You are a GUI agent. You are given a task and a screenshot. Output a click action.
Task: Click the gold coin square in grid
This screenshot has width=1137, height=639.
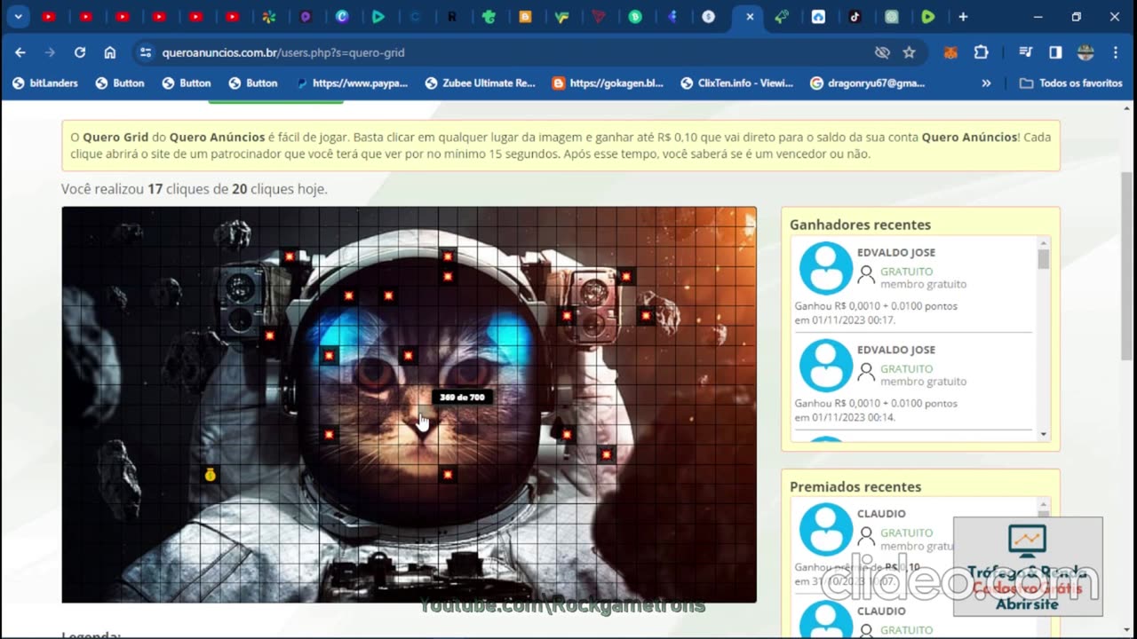[210, 475]
